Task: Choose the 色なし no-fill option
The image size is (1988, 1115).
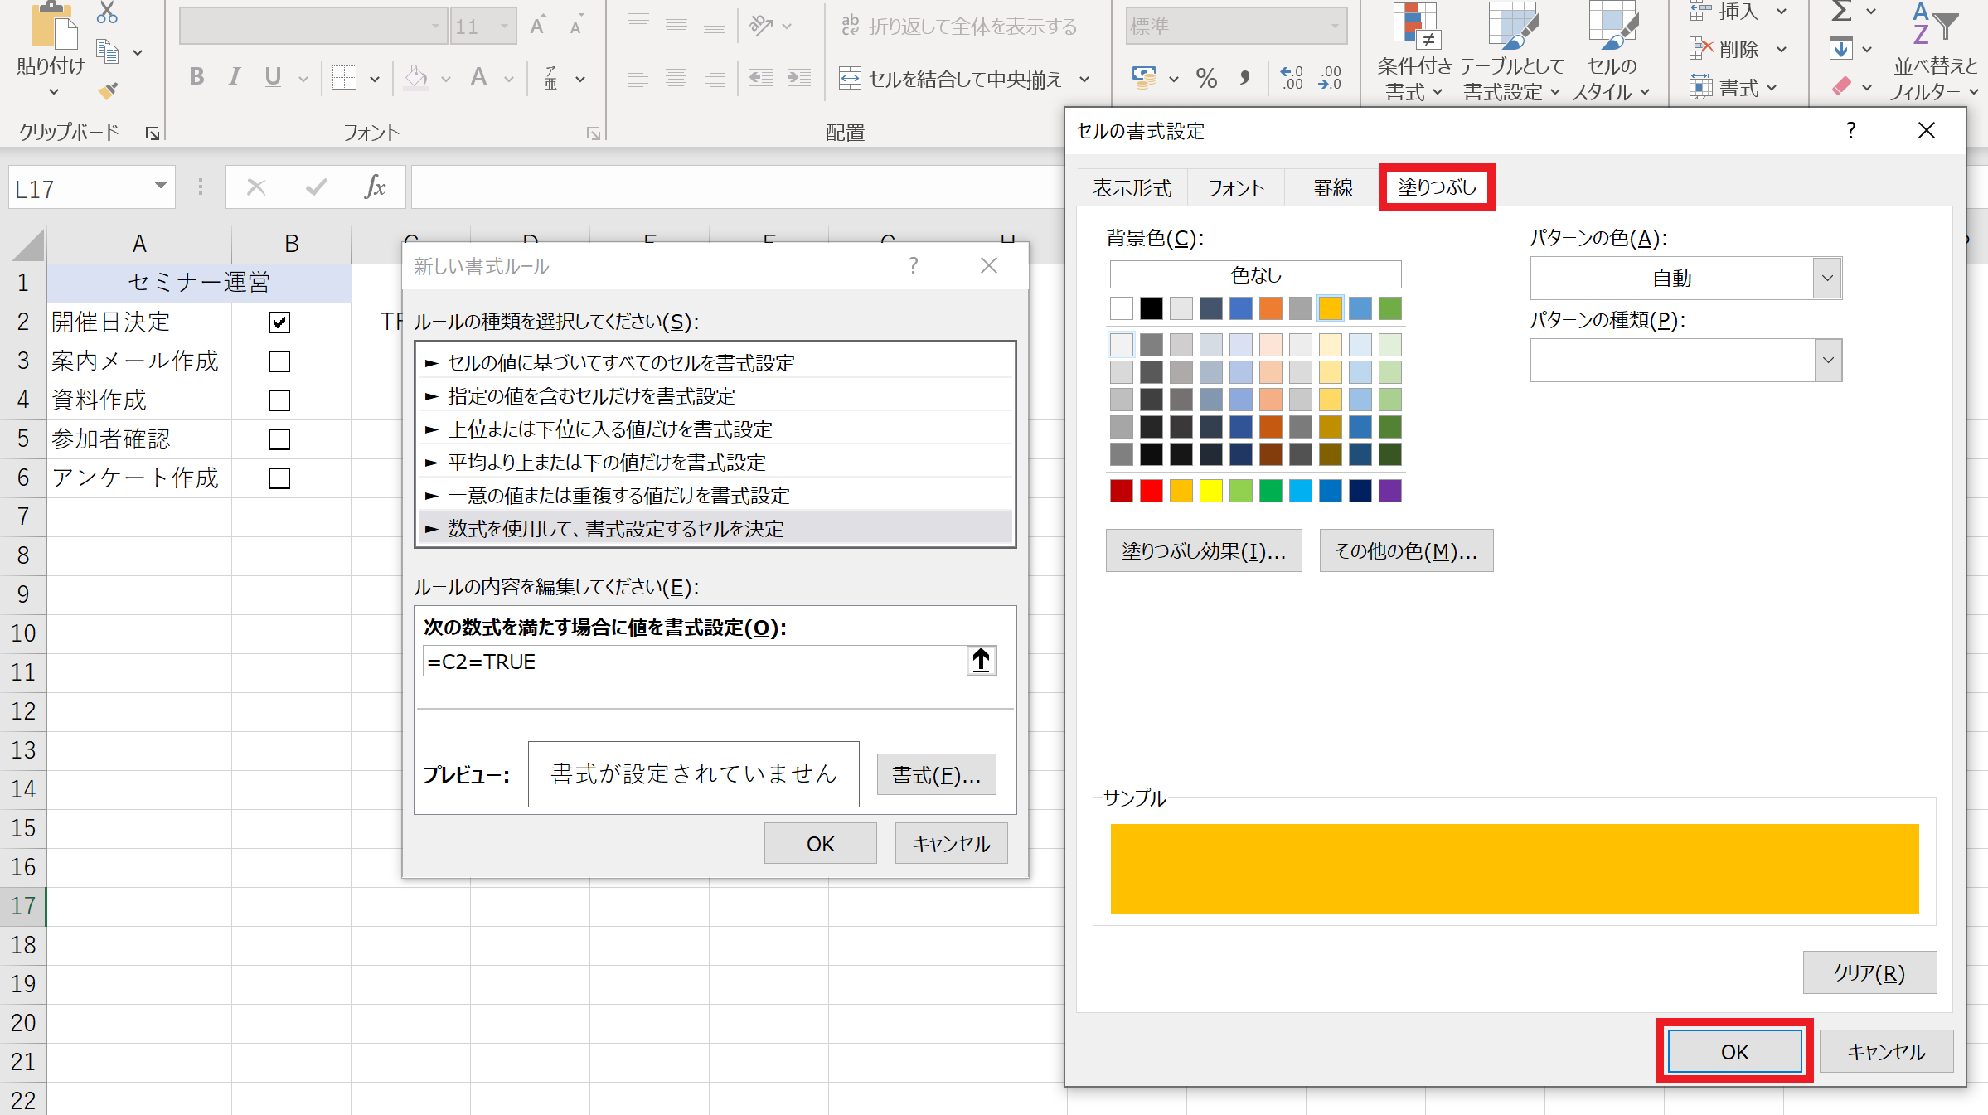Action: pos(1255,274)
